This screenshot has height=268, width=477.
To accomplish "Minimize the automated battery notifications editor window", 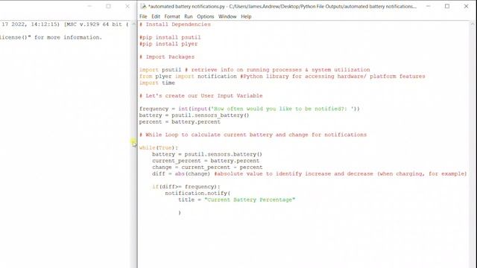I will (428, 6).
